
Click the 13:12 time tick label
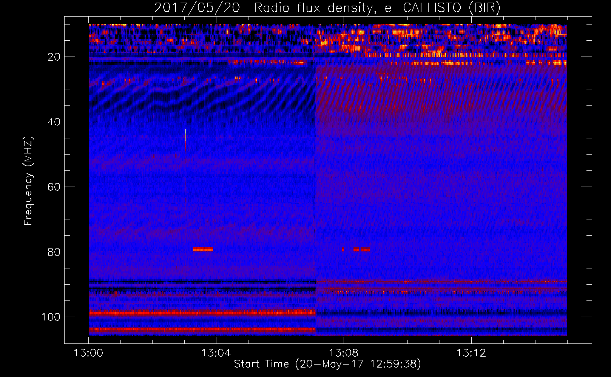pyautogui.click(x=471, y=353)
